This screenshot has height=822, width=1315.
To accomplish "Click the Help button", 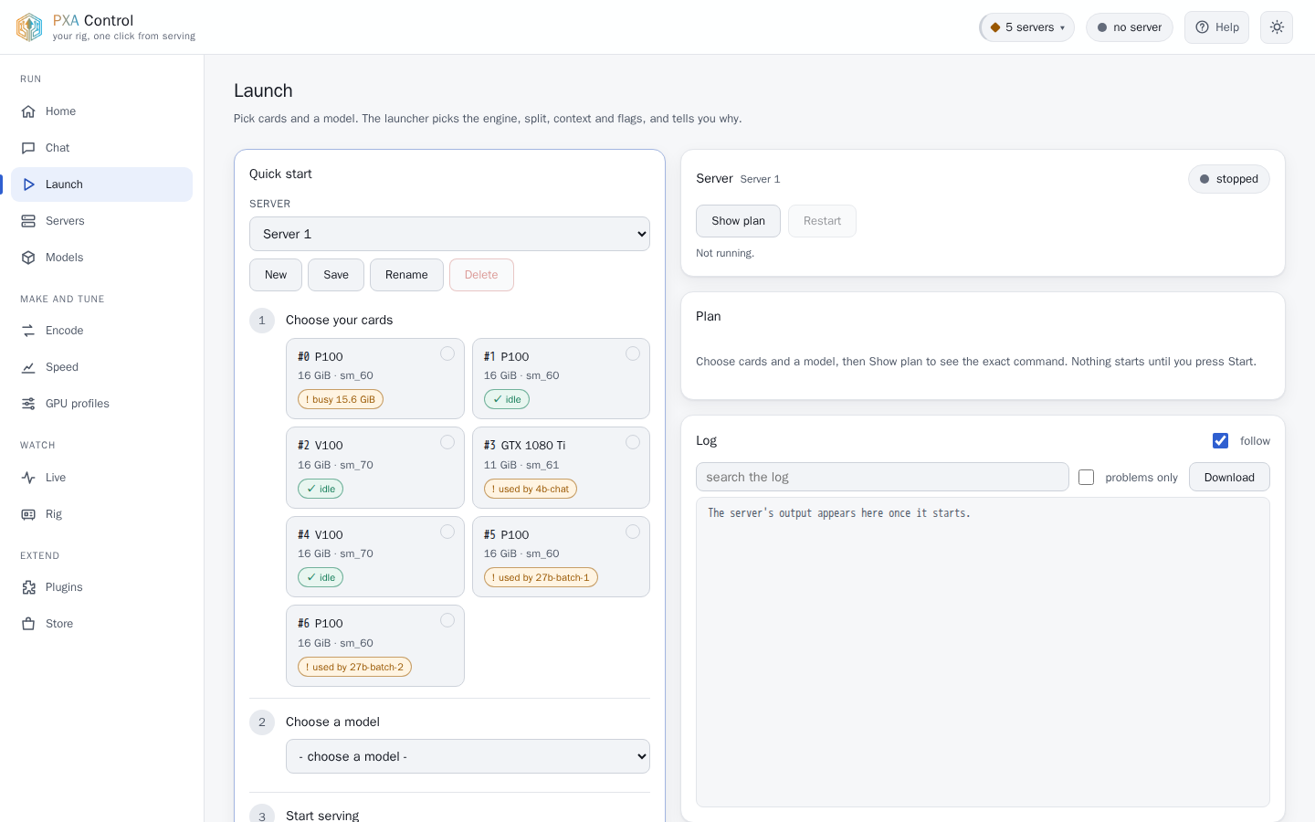I will click(1216, 27).
